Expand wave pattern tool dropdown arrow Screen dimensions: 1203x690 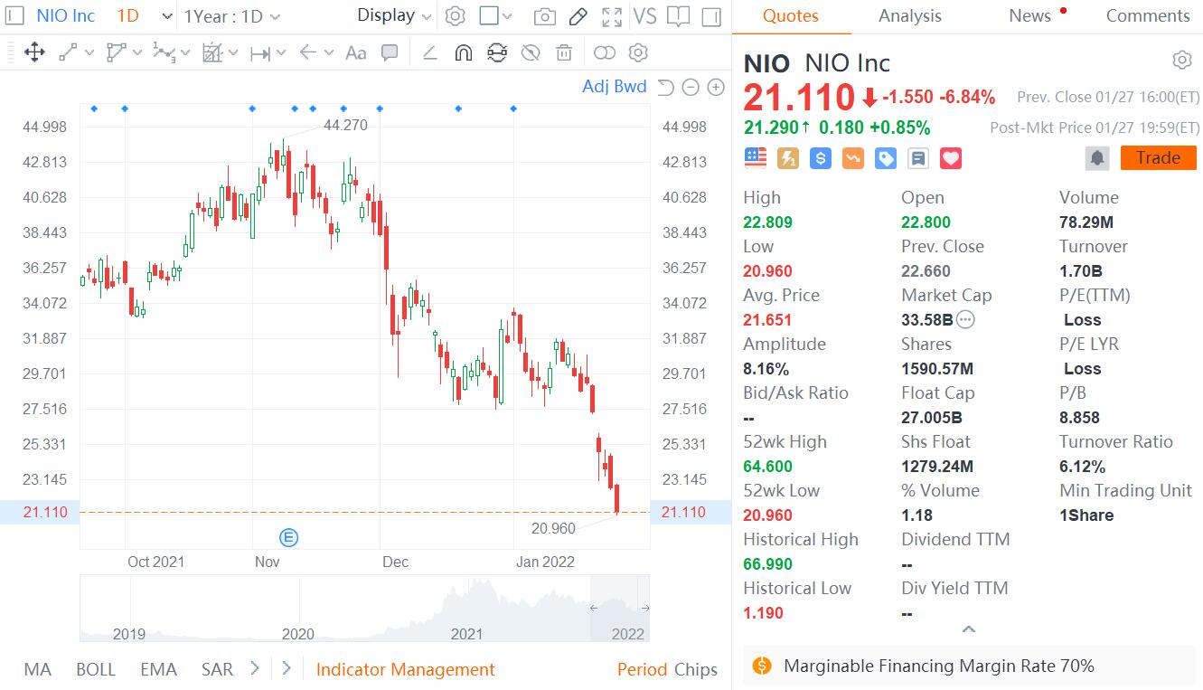185,53
